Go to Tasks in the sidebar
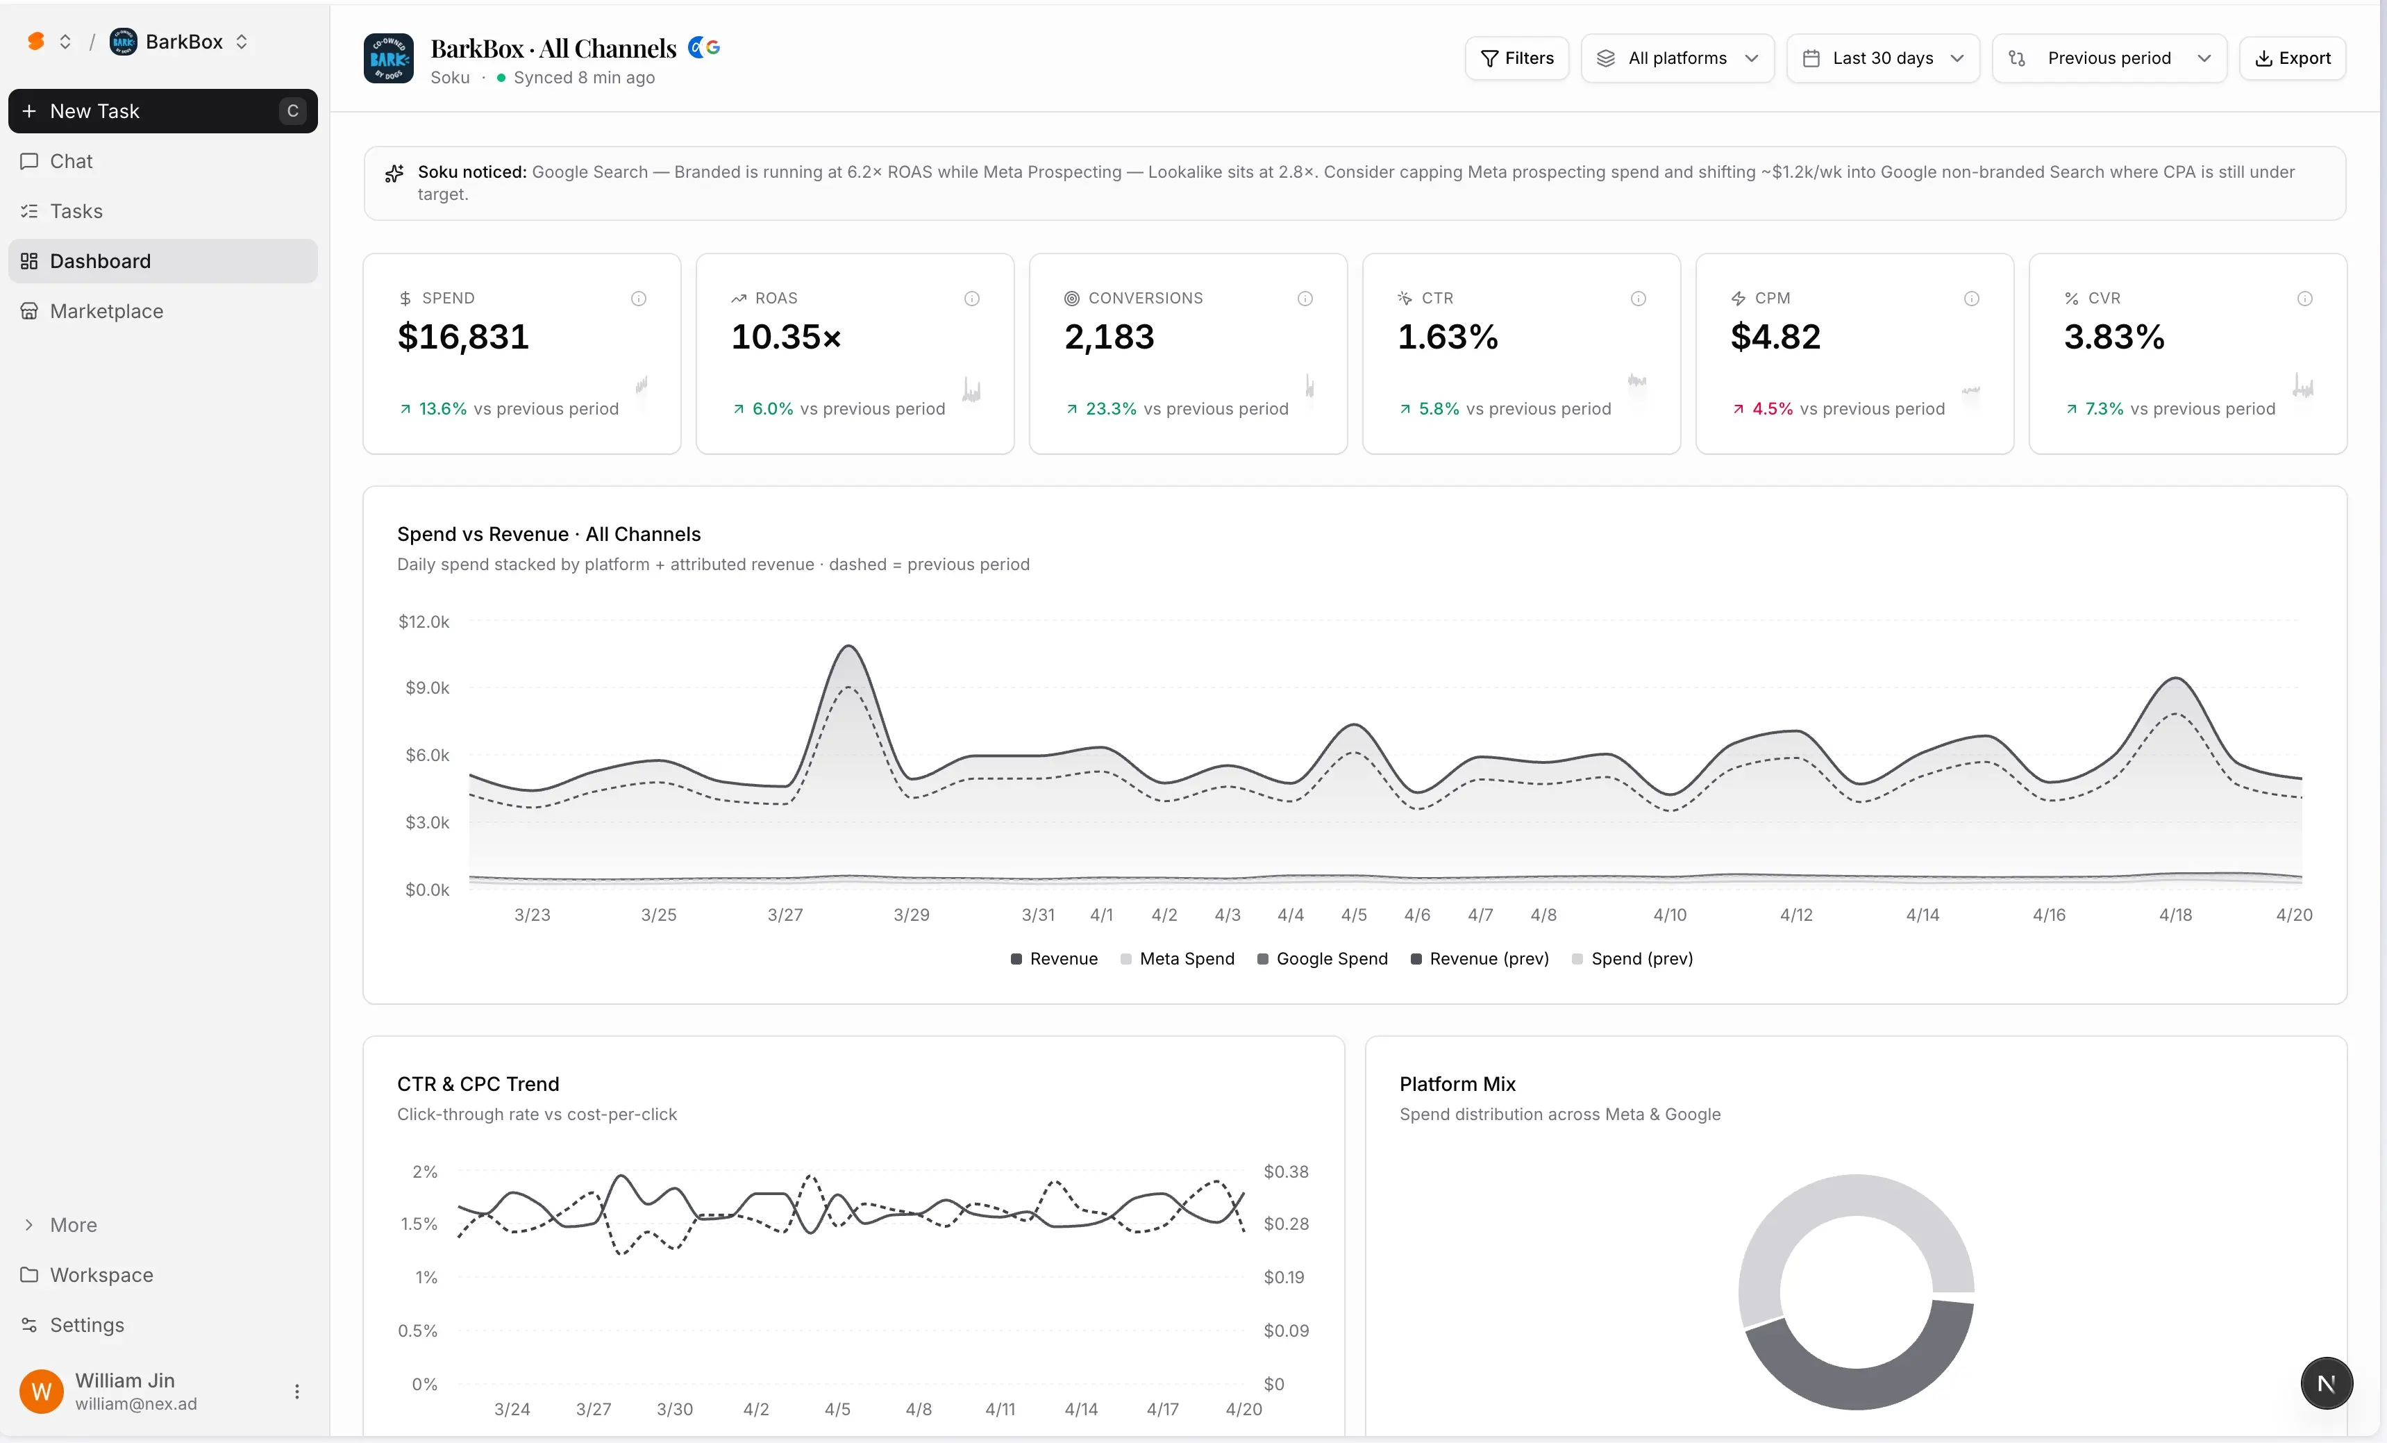Viewport: 2387px width, 1443px height. pos(76,211)
